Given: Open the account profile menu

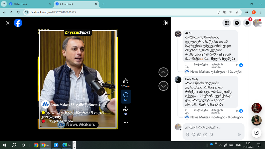Looking at the screenshot, I should [x=257, y=23].
